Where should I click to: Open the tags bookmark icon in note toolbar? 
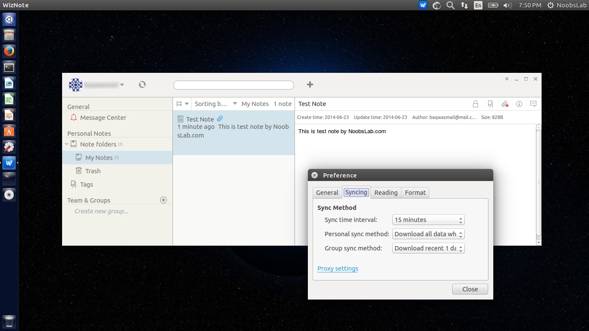click(x=490, y=104)
